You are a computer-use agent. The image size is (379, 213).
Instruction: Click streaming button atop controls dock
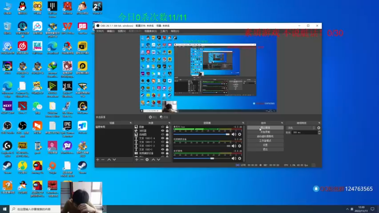pos(265,128)
